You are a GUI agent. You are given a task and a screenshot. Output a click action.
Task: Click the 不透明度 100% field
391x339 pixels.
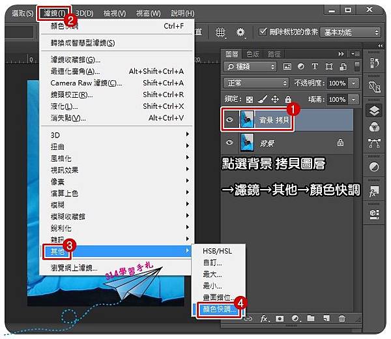pos(338,83)
